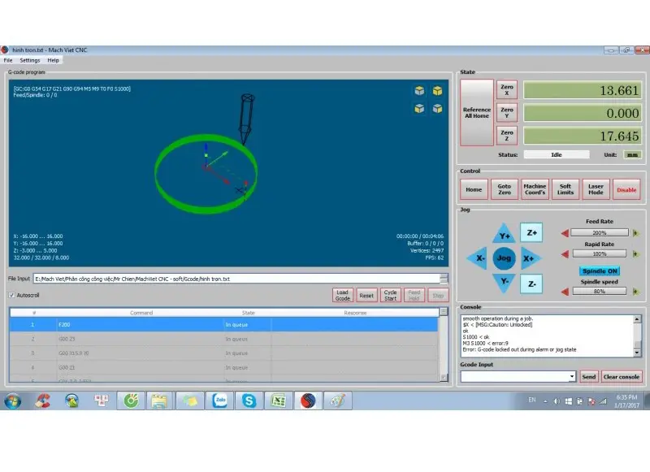This screenshot has height=472, width=650.
Task: Click the Goto Zero button
Action: tap(505, 189)
